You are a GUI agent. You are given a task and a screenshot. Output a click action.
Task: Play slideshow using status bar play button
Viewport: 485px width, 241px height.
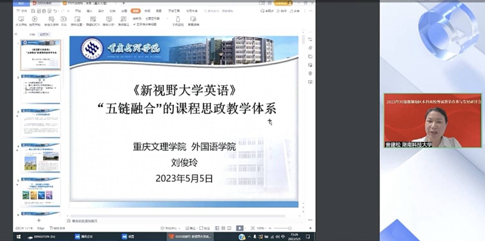(239, 228)
